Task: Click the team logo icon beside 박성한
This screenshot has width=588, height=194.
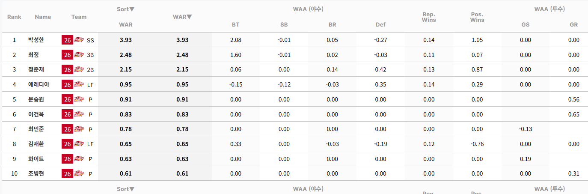Action: (x=79, y=40)
